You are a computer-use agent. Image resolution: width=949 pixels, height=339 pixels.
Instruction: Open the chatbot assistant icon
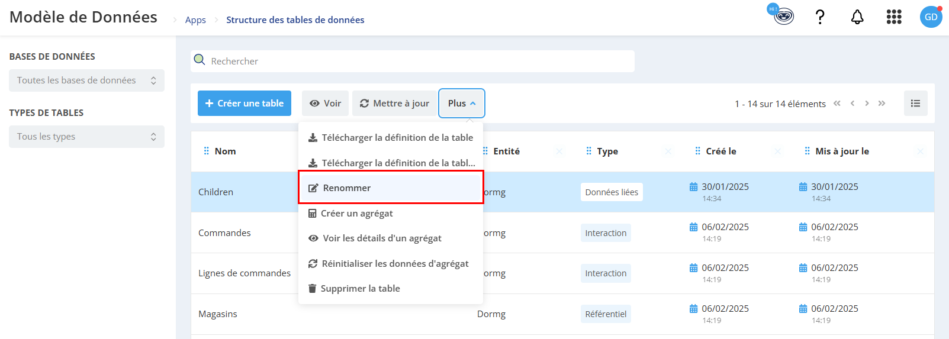coord(783,15)
